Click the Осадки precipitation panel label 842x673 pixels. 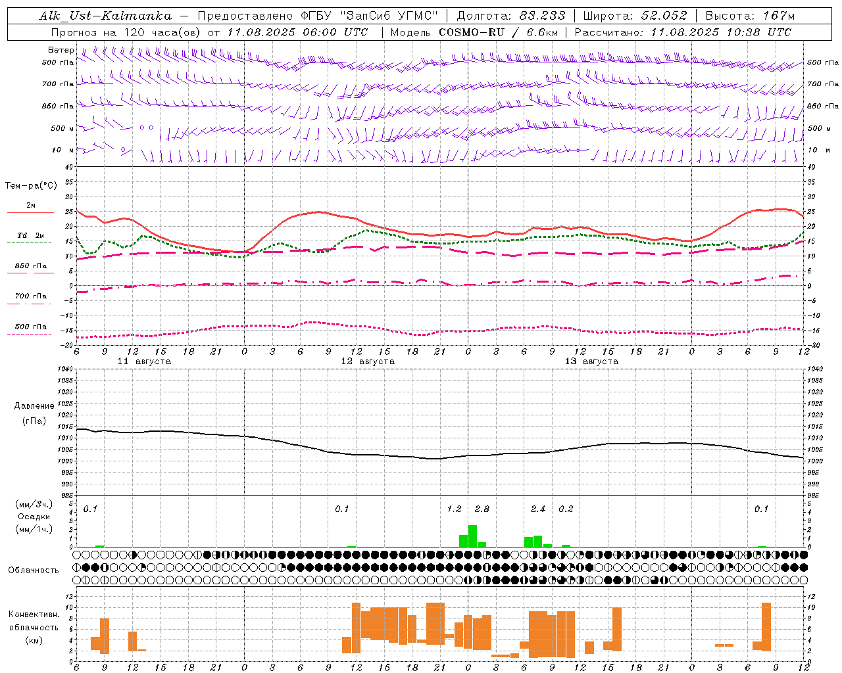34,517
